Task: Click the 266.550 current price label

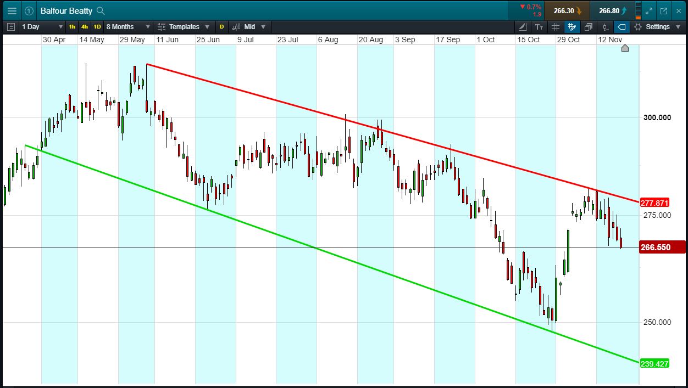Action: 663,248
